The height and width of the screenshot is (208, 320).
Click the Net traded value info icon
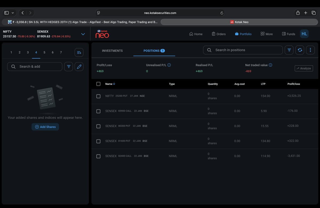pyautogui.click(x=270, y=65)
